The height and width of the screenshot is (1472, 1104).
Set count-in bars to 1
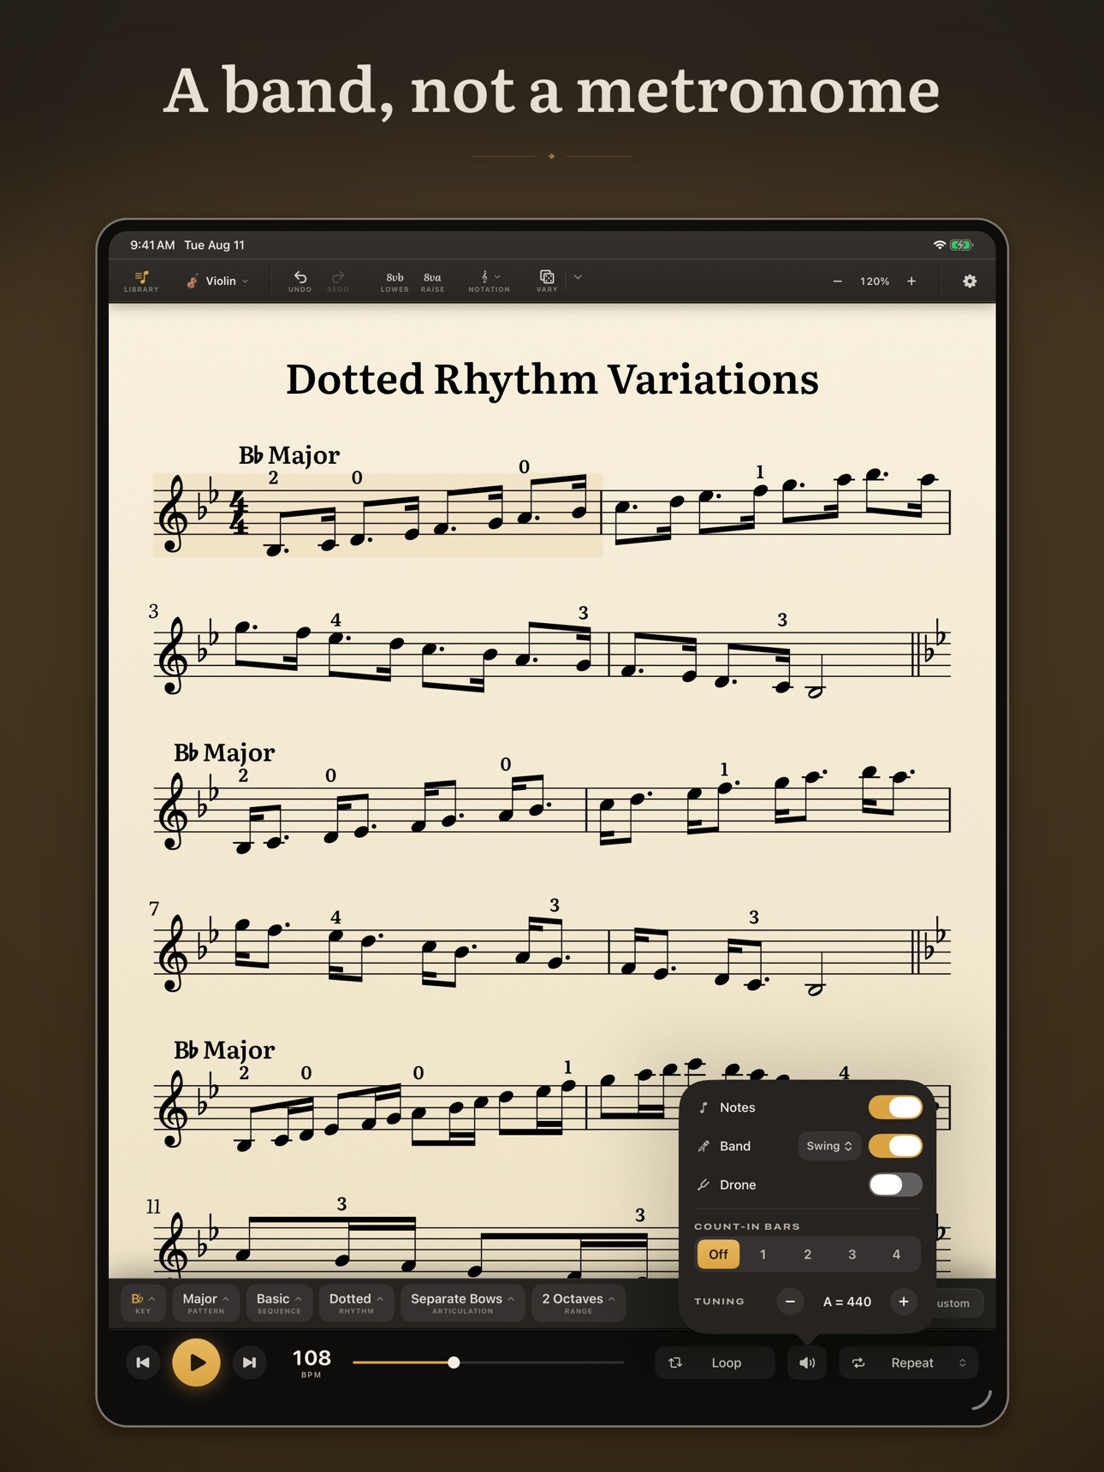pos(763,1255)
